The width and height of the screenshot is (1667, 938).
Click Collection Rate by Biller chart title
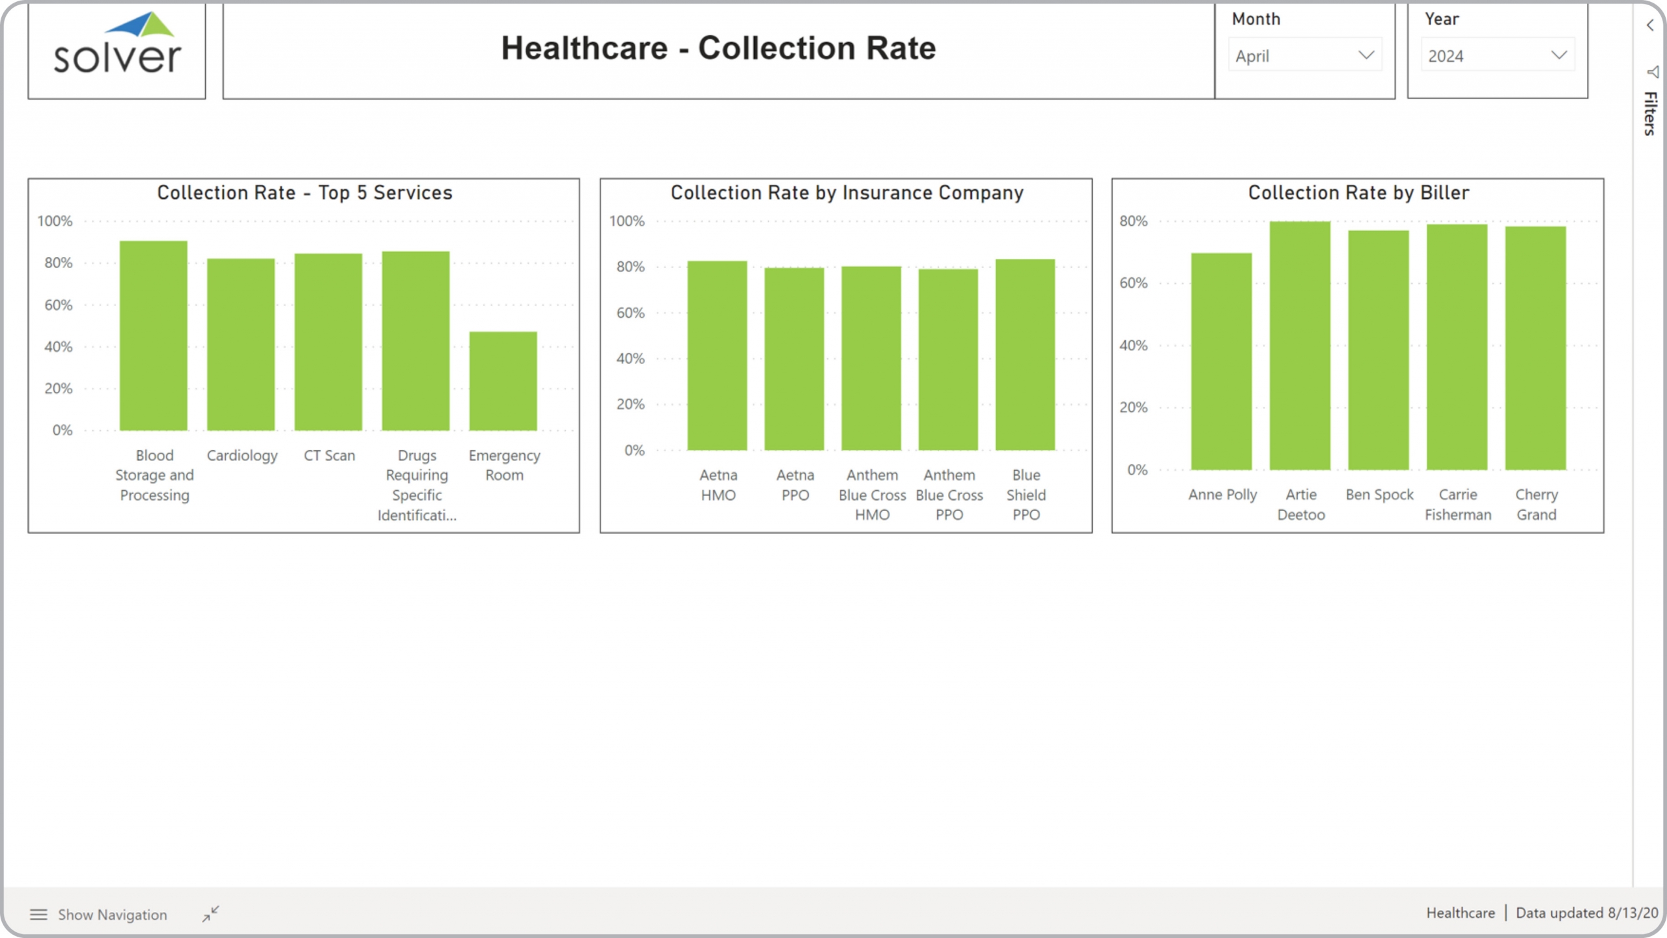(1358, 193)
